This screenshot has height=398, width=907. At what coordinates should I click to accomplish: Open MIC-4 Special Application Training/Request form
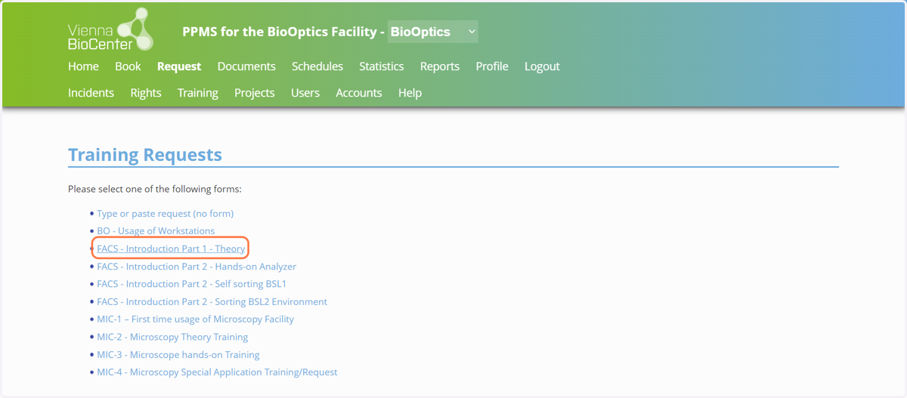pyautogui.click(x=218, y=372)
